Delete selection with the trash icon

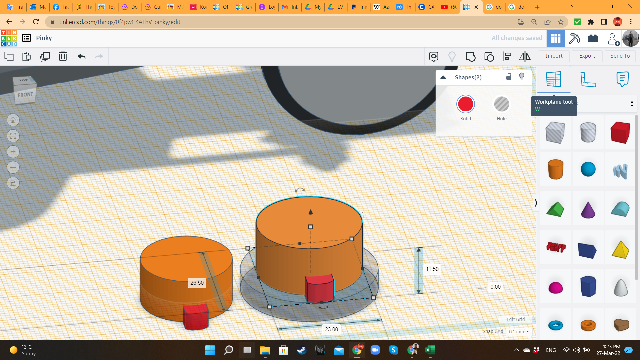click(x=63, y=56)
